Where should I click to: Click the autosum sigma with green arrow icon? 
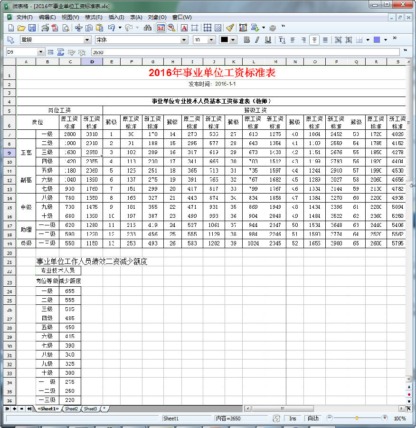(x=255, y=28)
